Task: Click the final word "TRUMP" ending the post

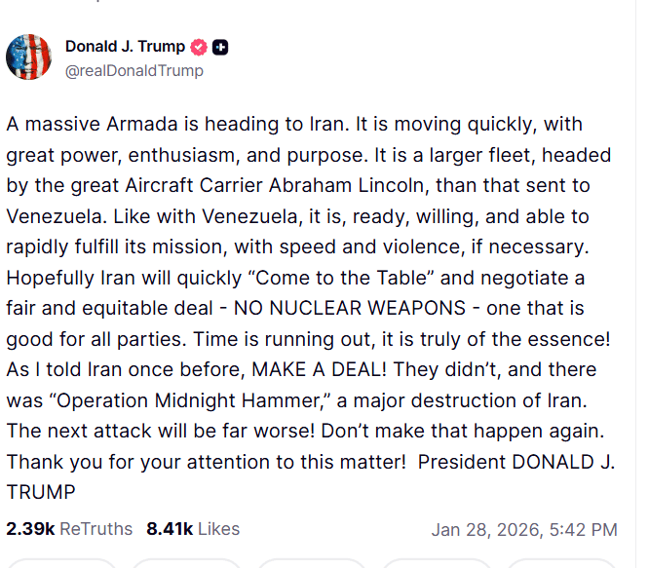Action: click(40, 493)
